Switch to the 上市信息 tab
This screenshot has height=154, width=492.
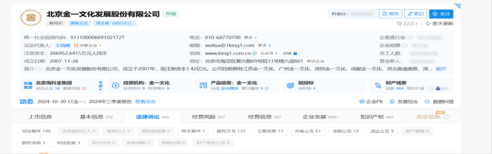coord(41,117)
